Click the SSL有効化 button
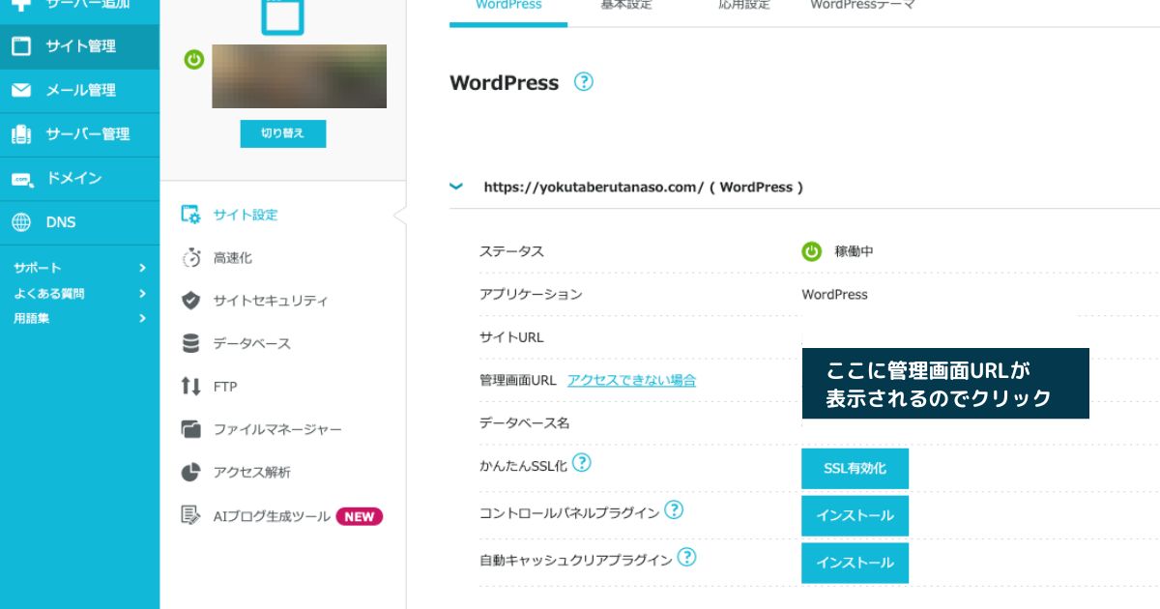The height and width of the screenshot is (609, 1160). 855,469
